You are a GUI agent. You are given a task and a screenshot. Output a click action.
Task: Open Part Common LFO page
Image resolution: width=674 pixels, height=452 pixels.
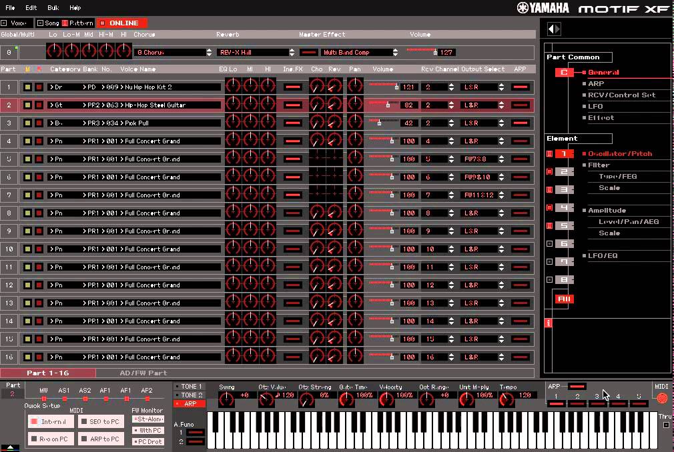pyautogui.click(x=595, y=106)
